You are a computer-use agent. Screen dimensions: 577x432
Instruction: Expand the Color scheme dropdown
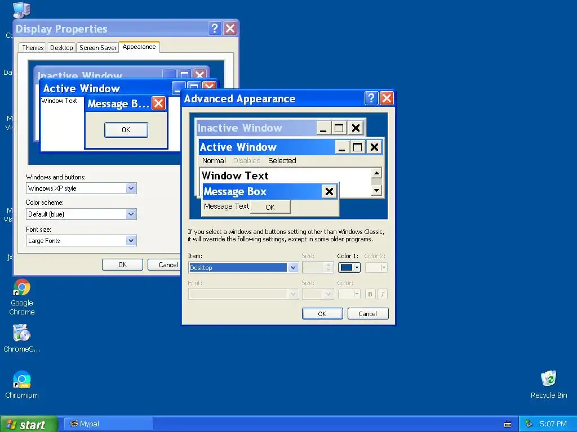tap(131, 214)
